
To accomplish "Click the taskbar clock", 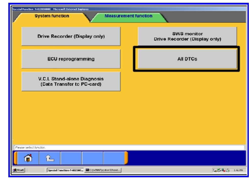I will tap(239, 170).
